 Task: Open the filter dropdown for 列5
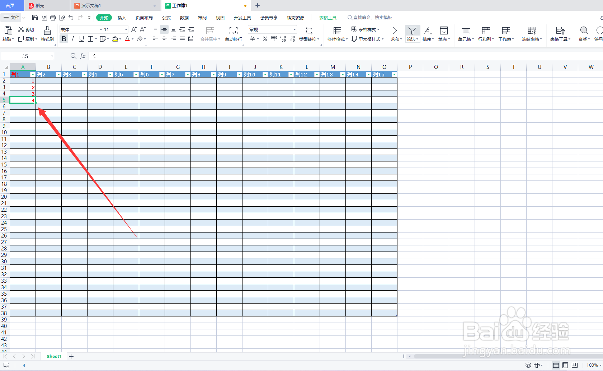pos(136,74)
